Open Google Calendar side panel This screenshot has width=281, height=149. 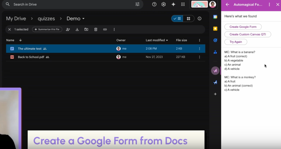[x=215, y=17]
